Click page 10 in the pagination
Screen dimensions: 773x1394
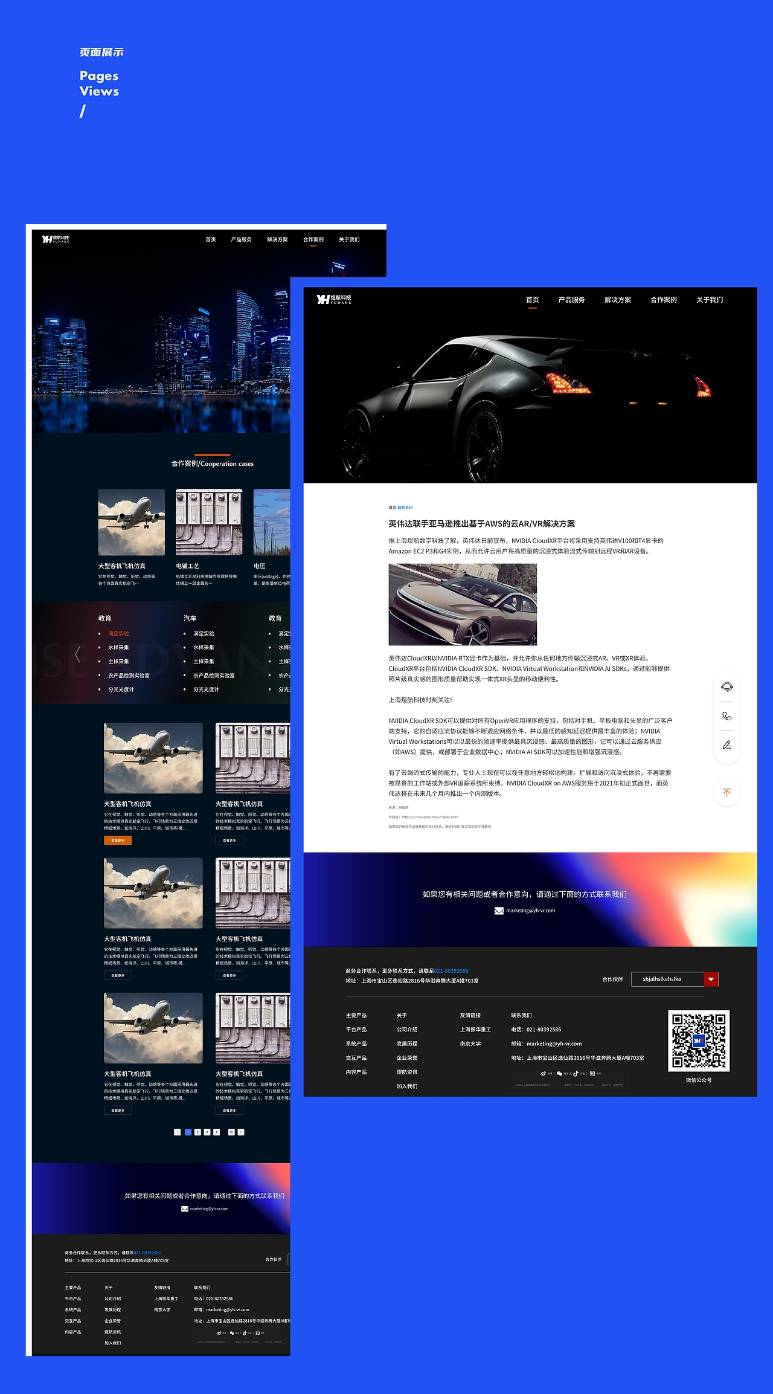tap(231, 1132)
